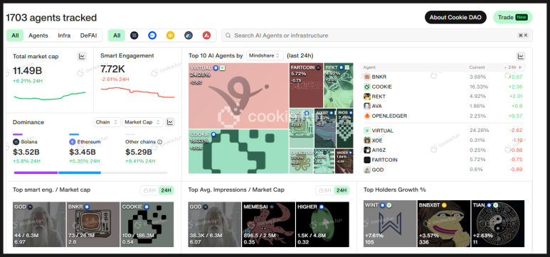
Task: Click the REKT agent avatar in the table
Action: click(367, 97)
